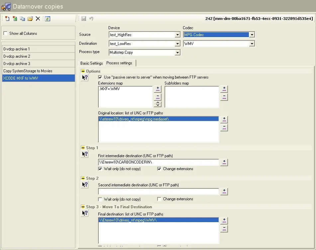316x250 pixels.
Task: Switch to the Basic Settings tab
Action: tap(91, 63)
